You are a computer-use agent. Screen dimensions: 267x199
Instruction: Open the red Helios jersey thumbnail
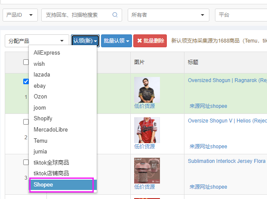(x=147, y=130)
